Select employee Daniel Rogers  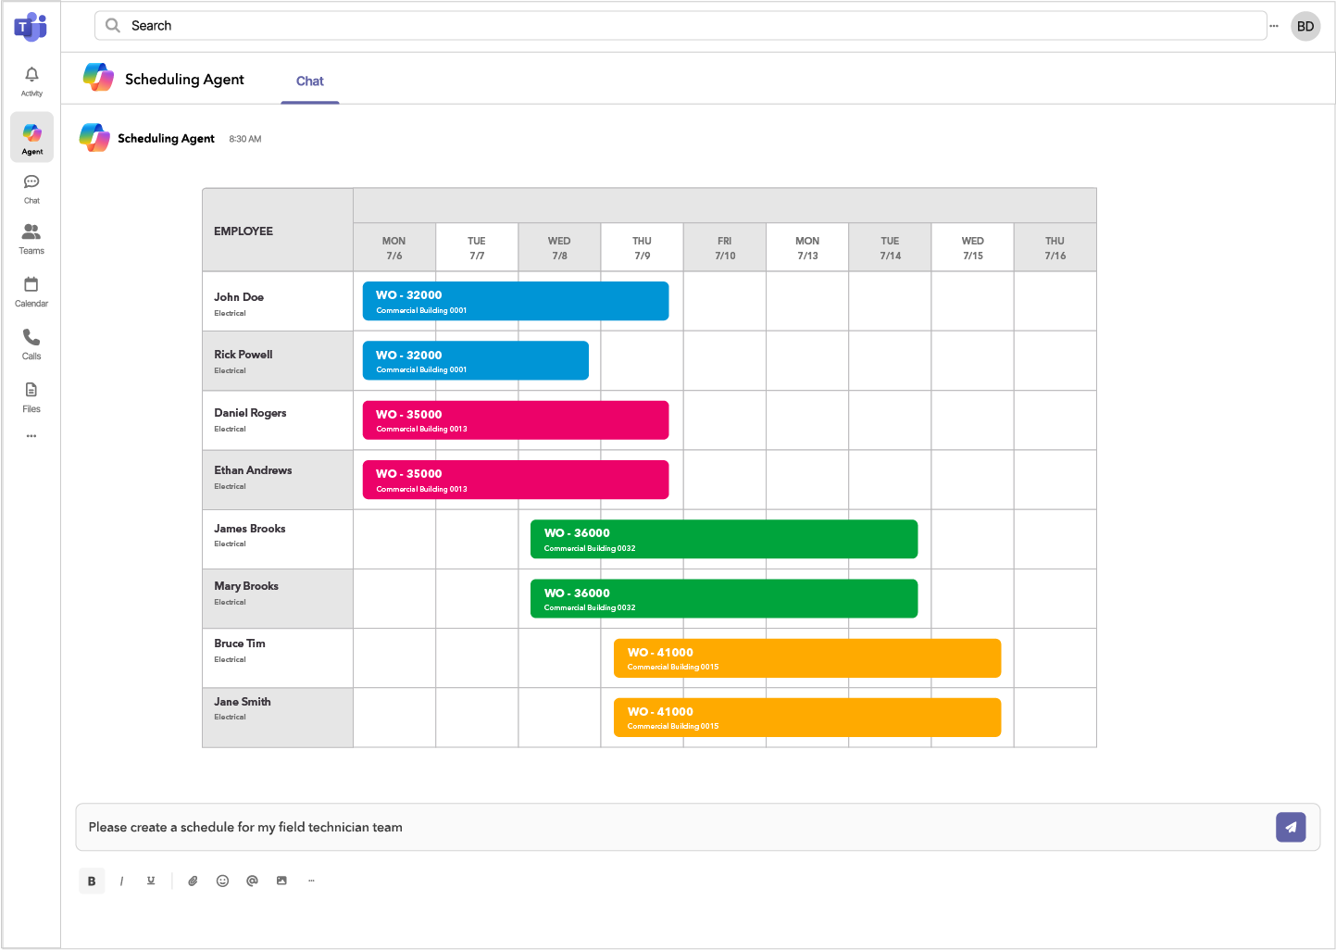pyautogui.click(x=278, y=420)
